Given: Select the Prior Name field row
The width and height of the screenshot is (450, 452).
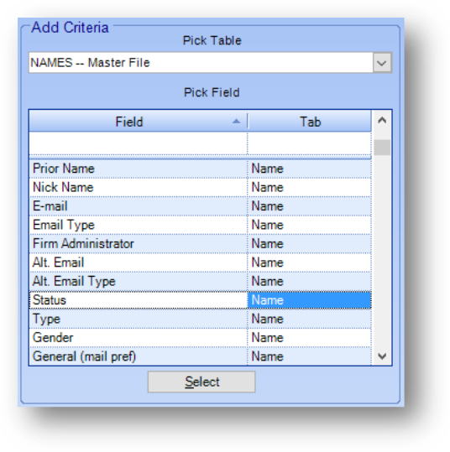Looking at the screenshot, I should tap(200, 169).
